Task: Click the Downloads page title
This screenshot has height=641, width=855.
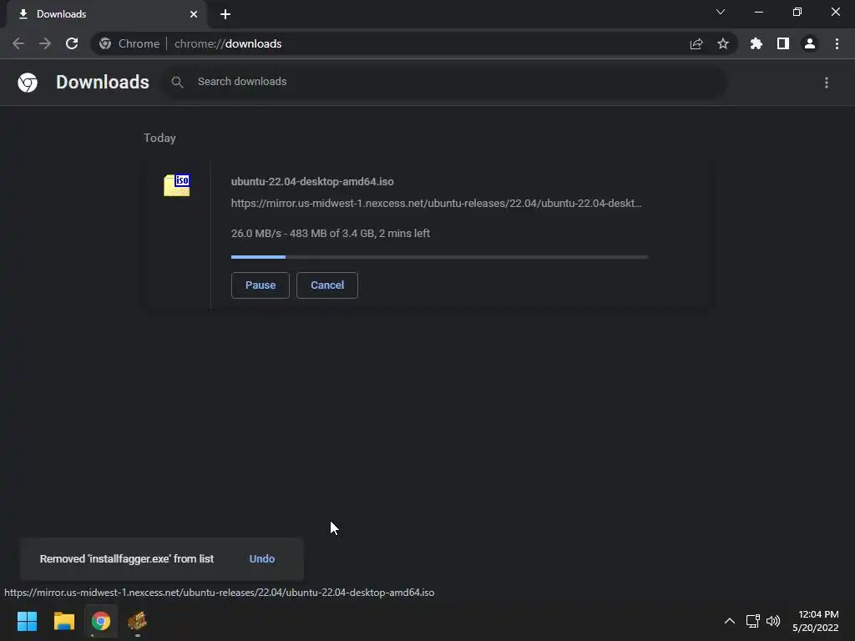Action: tap(103, 82)
